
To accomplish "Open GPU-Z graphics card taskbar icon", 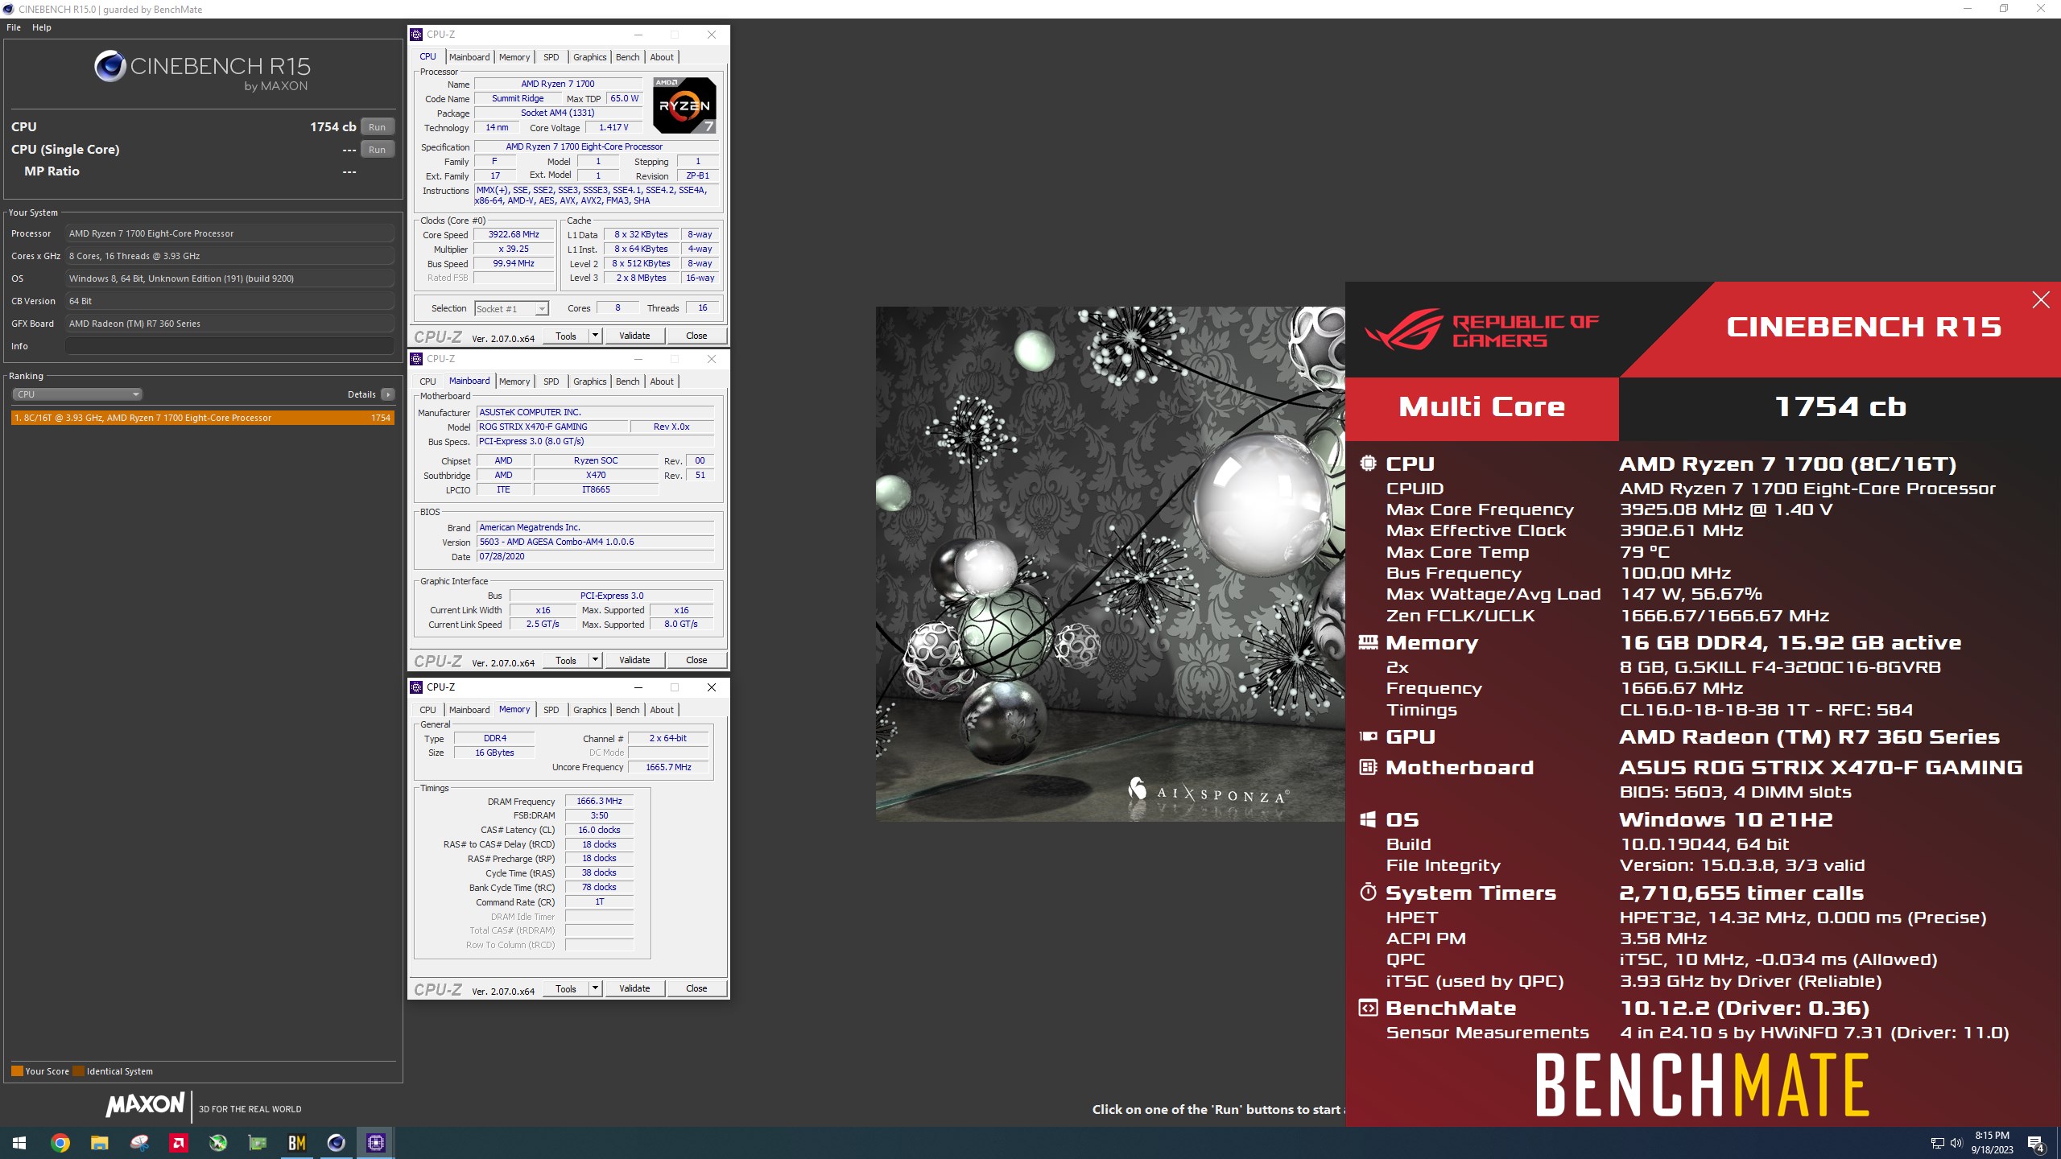I will 258,1143.
